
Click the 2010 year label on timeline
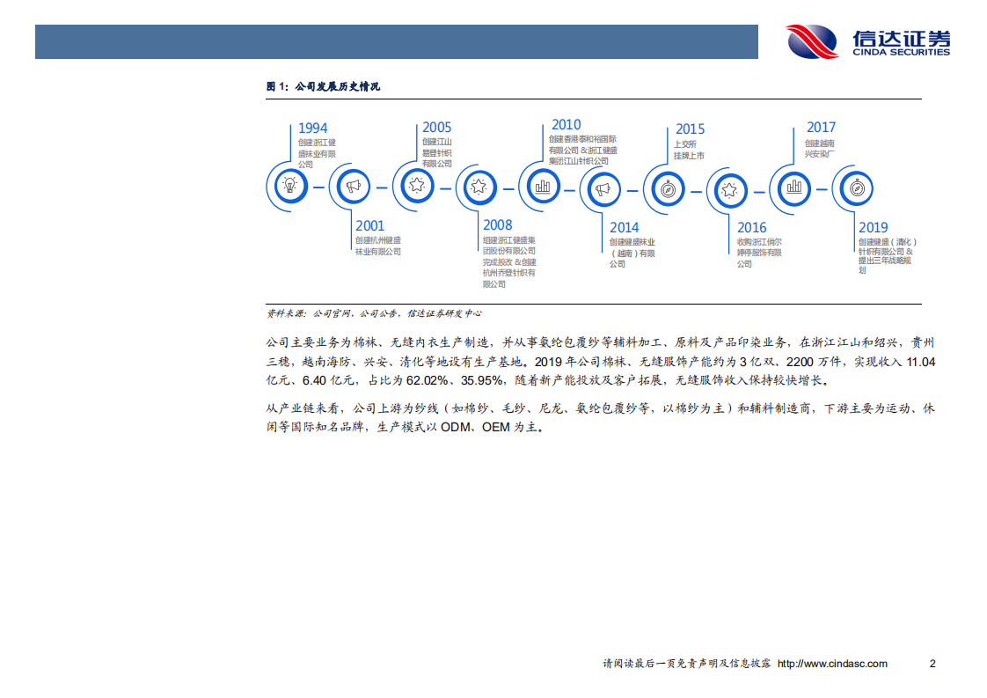(566, 125)
